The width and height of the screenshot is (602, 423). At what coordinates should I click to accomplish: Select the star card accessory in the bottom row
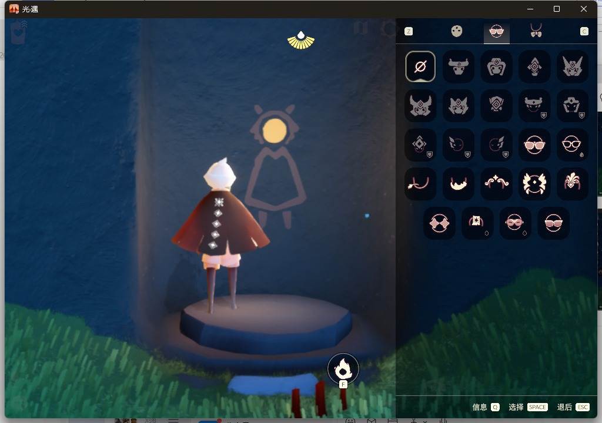(x=477, y=223)
